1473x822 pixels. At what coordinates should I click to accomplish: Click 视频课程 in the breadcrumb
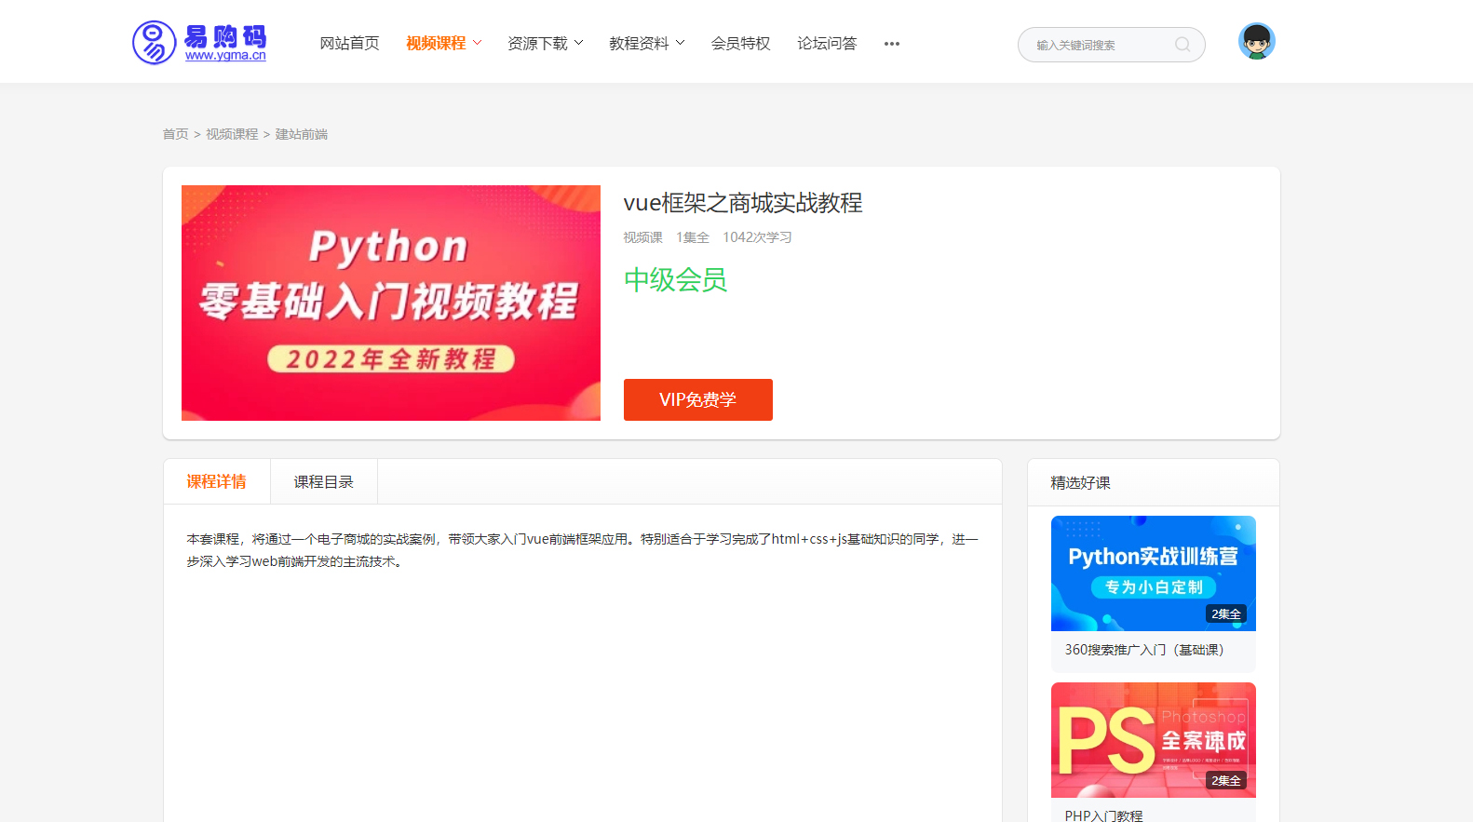[x=232, y=134]
